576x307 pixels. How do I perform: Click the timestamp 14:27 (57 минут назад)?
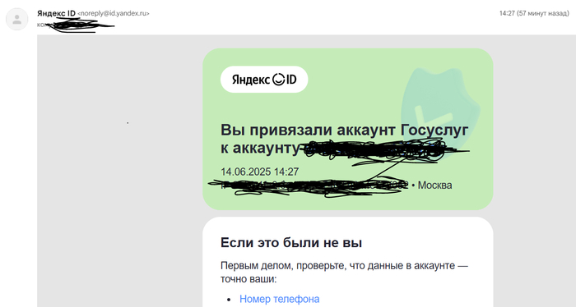click(x=534, y=13)
